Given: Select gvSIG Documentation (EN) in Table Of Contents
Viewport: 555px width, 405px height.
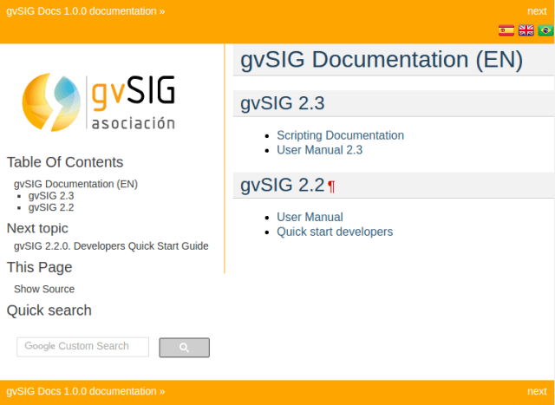Looking at the screenshot, I should [x=75, y=184].
